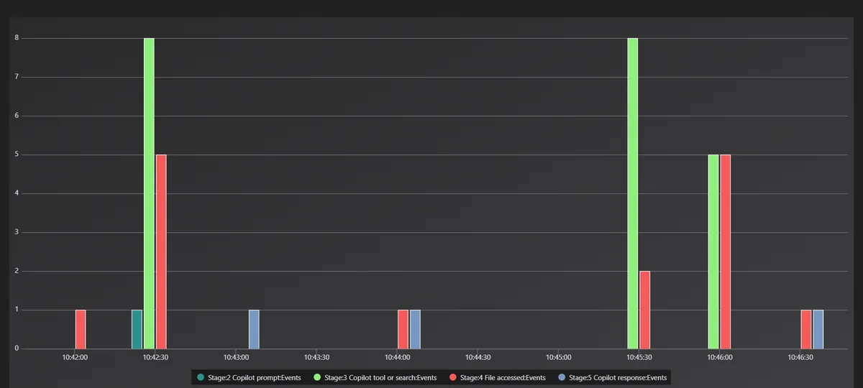Click the blue Copilot response legend swatch
The width and height of the screenshot is (863, 388).
561,377
